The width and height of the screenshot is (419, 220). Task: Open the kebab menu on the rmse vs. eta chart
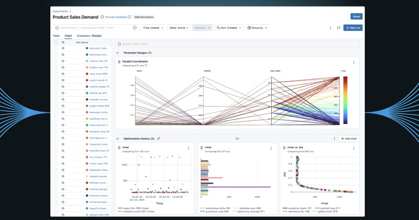(x=354, y=148)
